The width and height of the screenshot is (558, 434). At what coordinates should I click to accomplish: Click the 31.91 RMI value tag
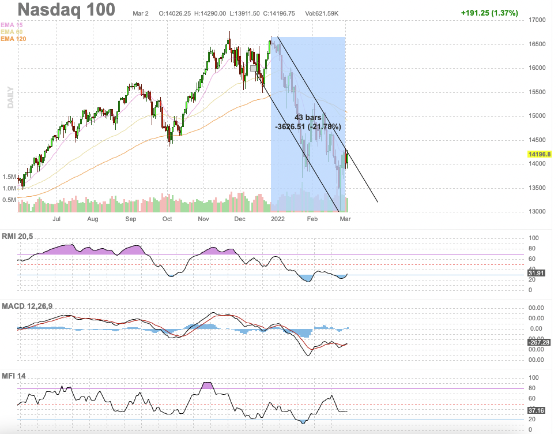tap(536, 273)
